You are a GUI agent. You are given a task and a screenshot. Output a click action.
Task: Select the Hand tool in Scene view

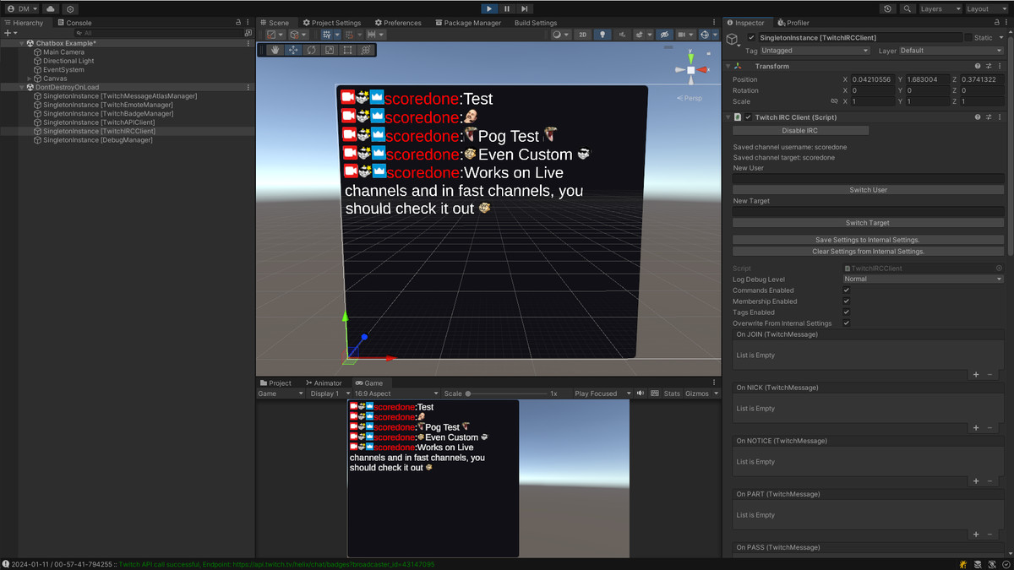pyautogui.click(x=275, y=50)
